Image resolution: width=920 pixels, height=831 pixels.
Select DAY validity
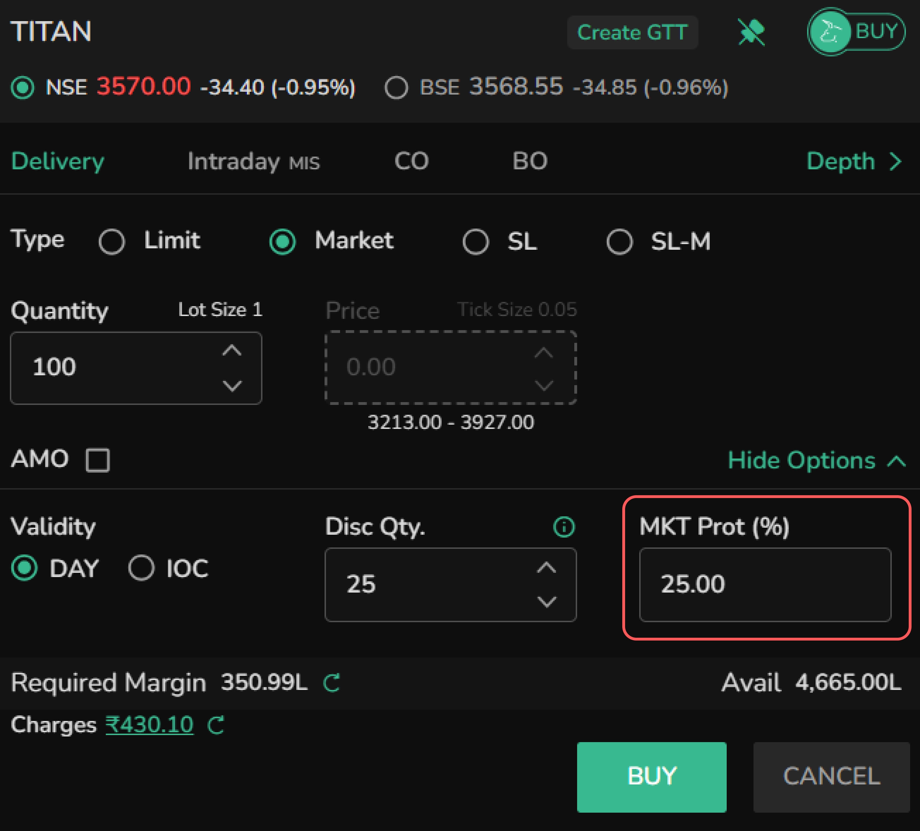tap(24, 568)
